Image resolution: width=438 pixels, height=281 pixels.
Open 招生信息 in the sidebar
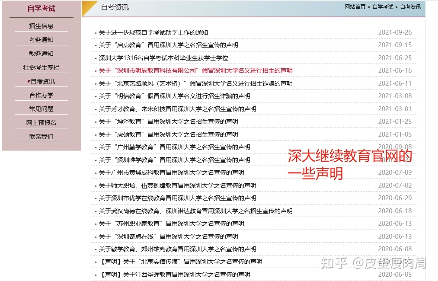[x=41, y=26]
